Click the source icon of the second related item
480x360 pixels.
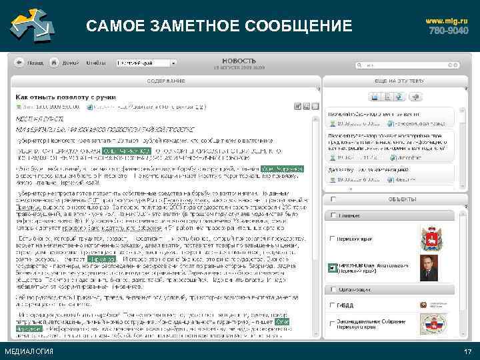393,157
